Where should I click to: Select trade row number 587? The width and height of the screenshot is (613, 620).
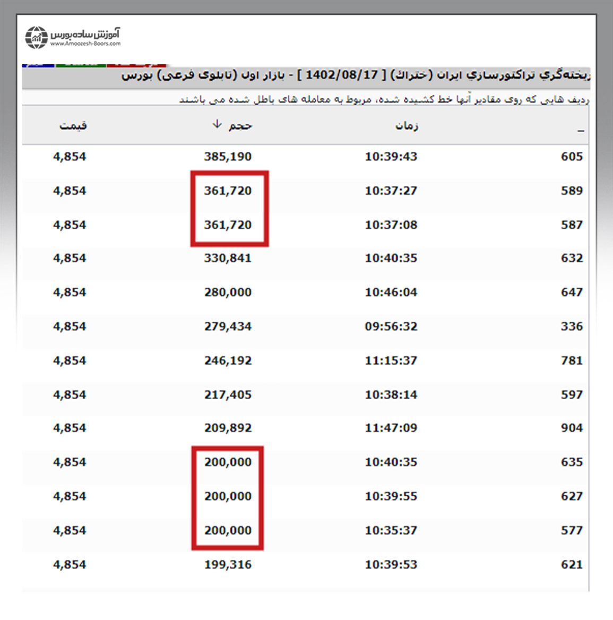click(x=572, y=225)
